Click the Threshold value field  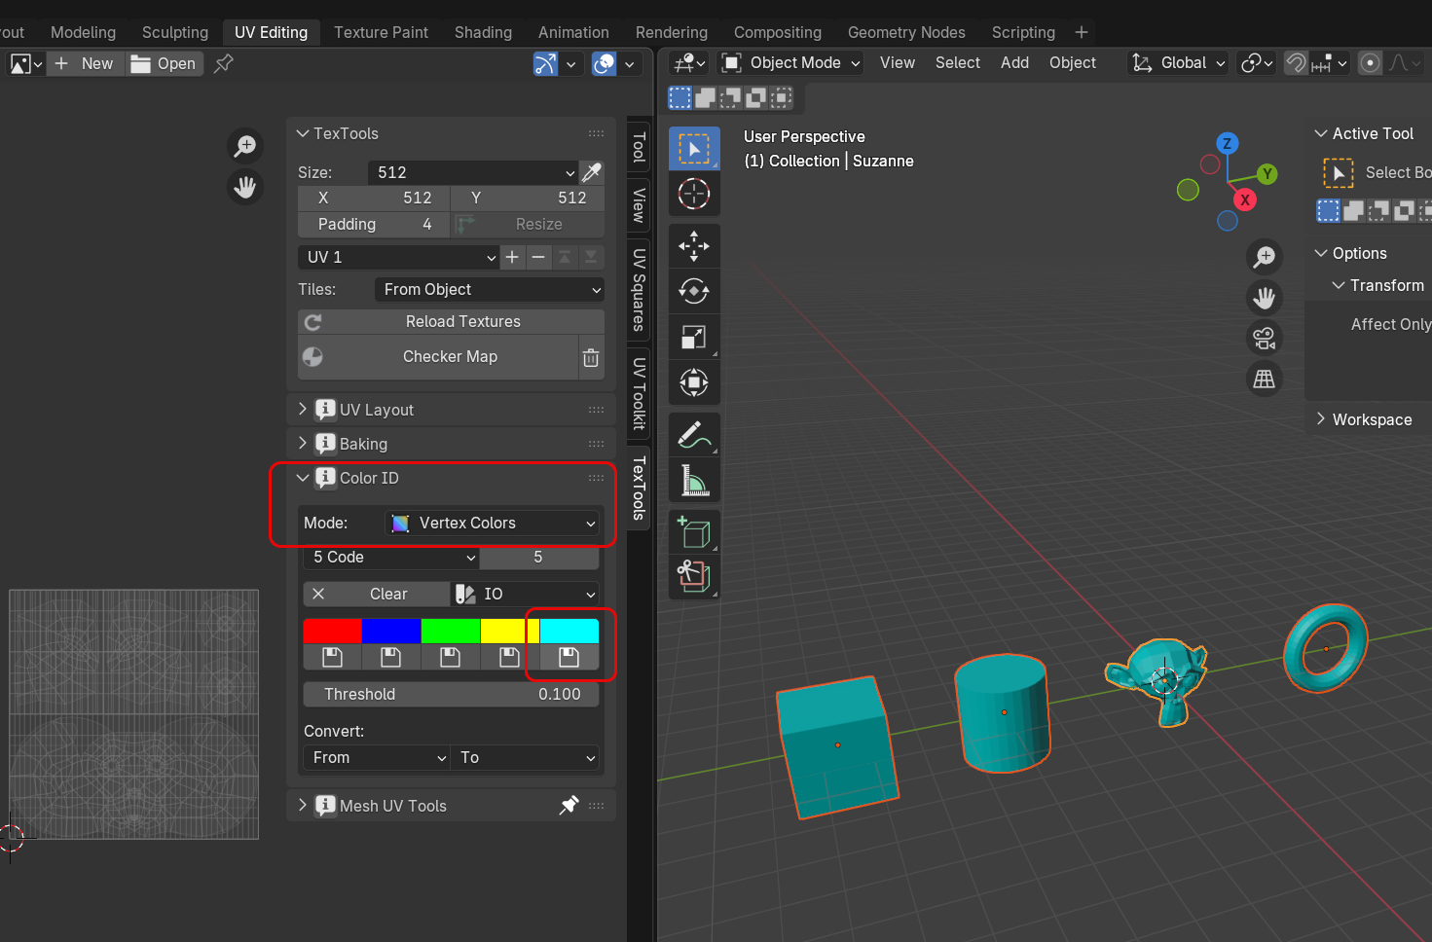452,694
